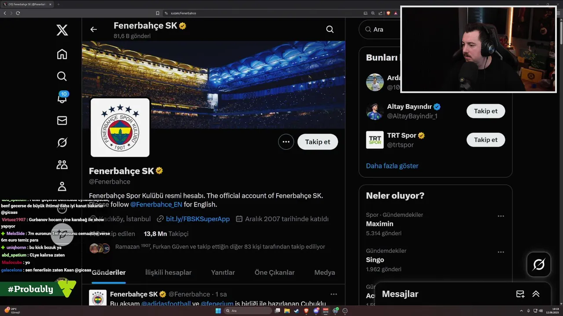The height and width of the screenshot is (316, 563).
Task: Follow Altay Bayındır with Takip et
Action: pyautogui.click(x=486, y=111)
